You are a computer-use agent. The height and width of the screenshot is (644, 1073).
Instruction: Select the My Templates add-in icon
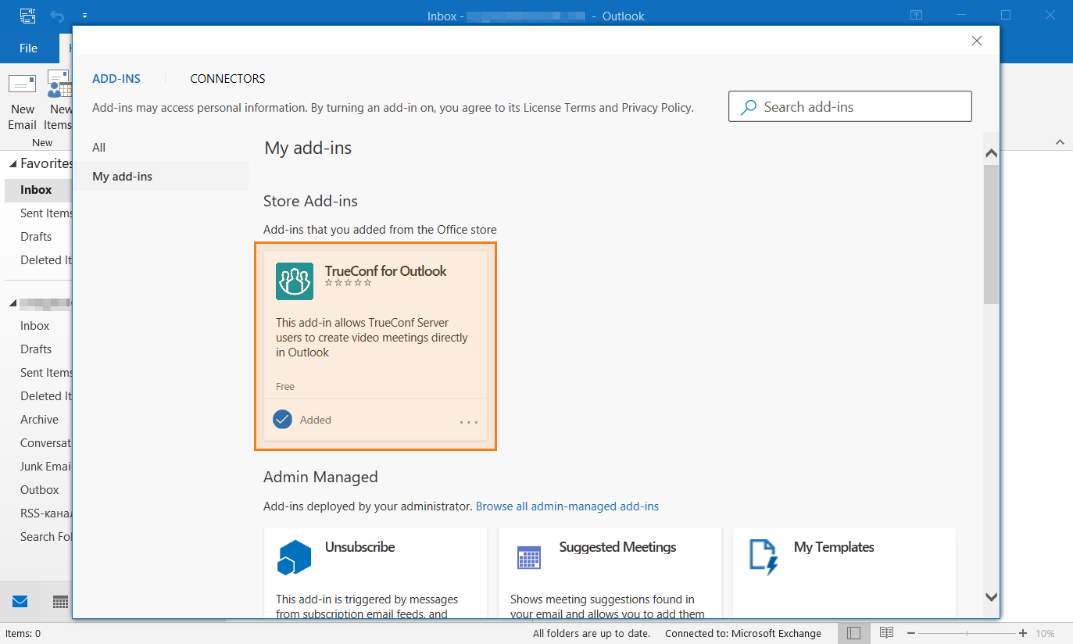click(764, 556)
